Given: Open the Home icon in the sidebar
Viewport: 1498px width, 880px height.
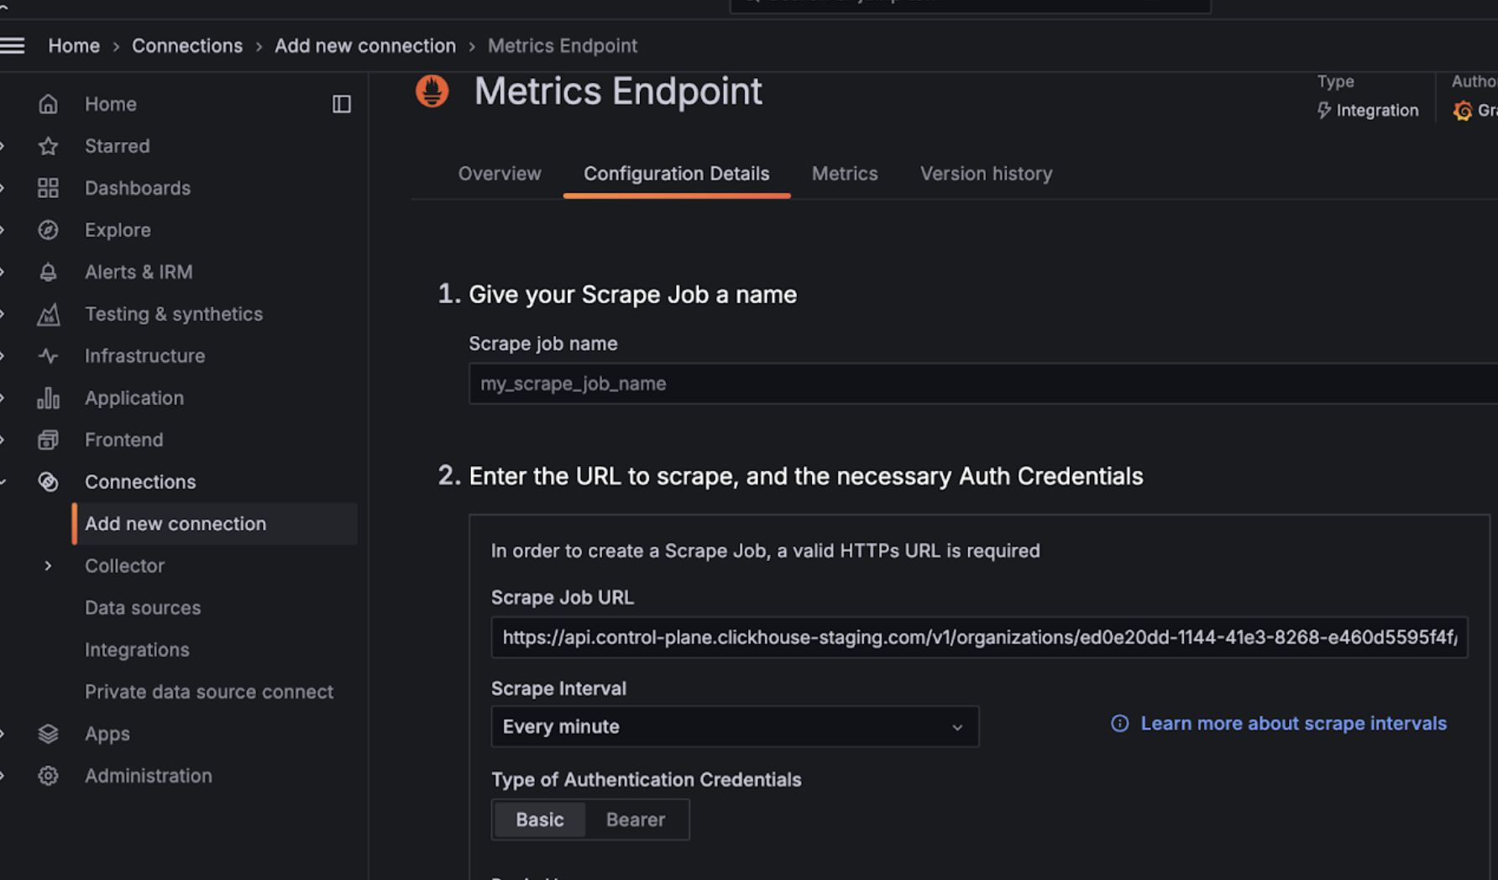Looking at the screenshot, I should pyautogui.click(x=48, y=103).
